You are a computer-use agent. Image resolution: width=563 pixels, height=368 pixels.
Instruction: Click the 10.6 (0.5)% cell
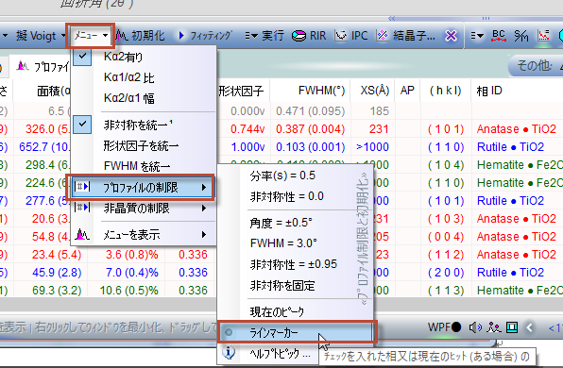[128, 291]
